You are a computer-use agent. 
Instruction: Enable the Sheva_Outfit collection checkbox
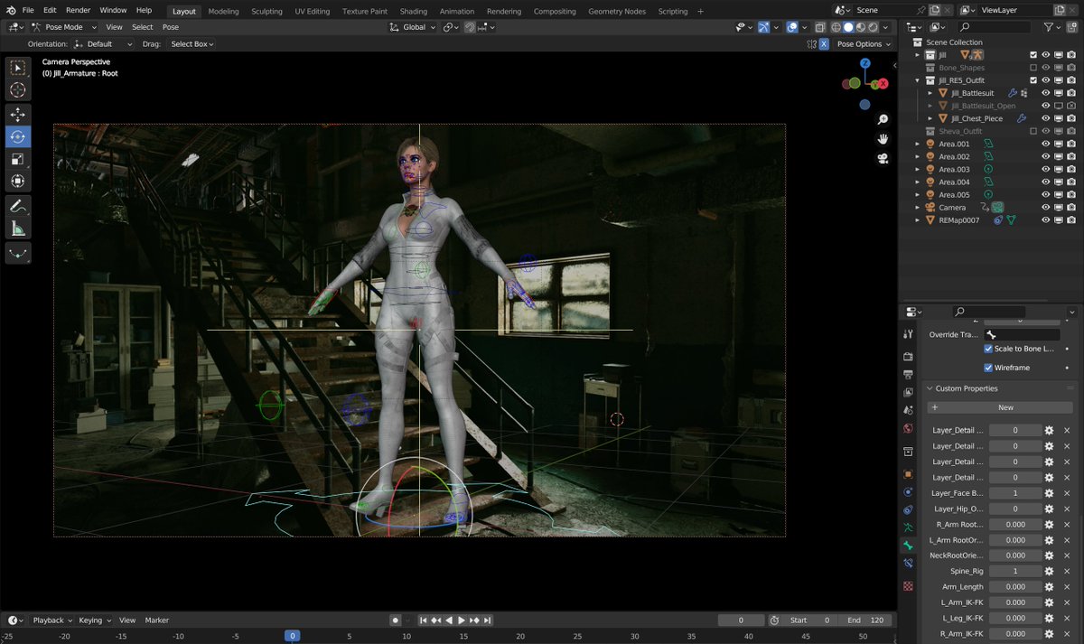point(1033,131)
